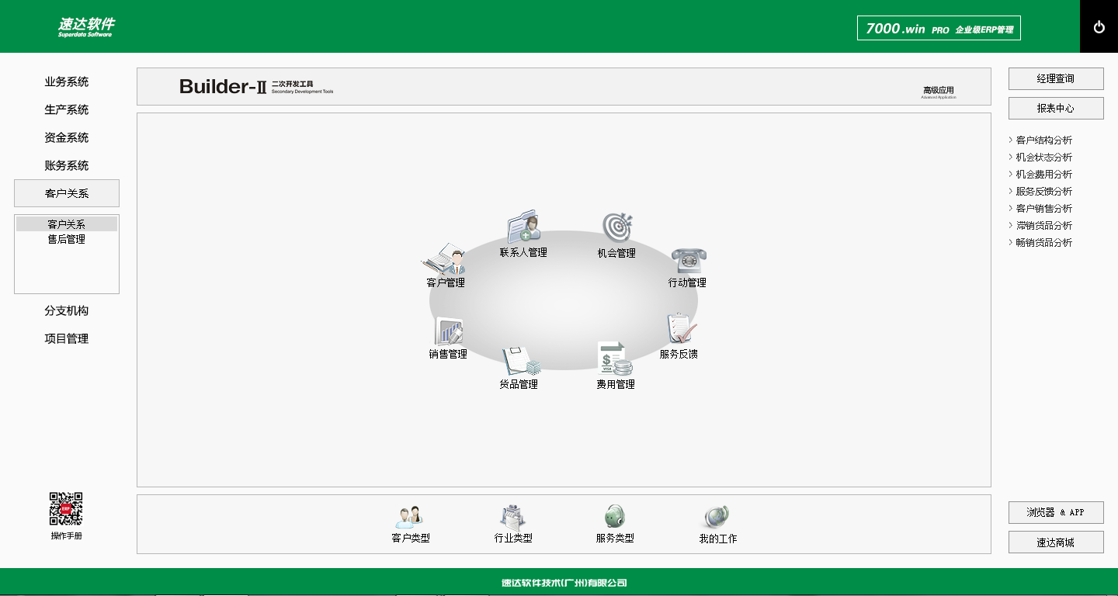Viewport: 1118px width, 596px height.
Task: Click the 经理查询 button
Action: click(1055, 78)
